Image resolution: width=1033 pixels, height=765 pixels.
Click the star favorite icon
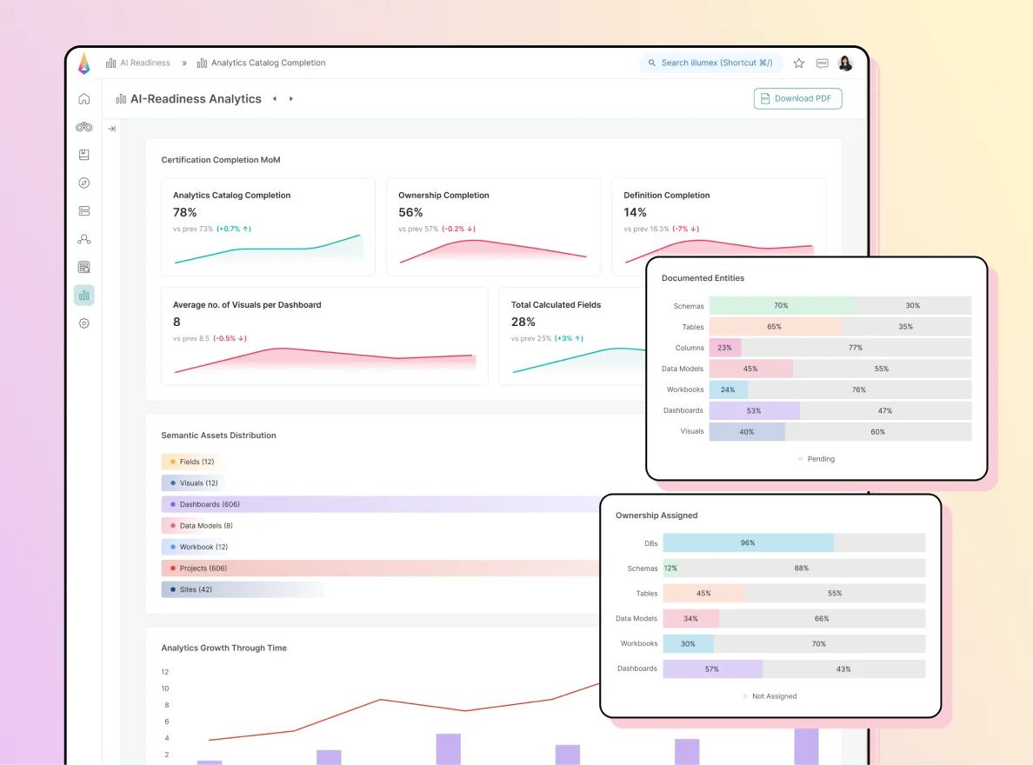coord(798,63)
